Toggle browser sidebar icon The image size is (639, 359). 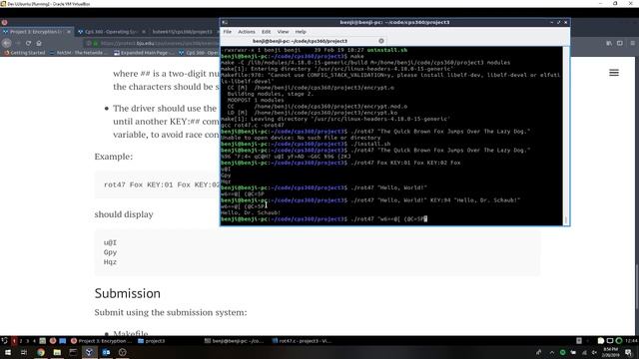pos(620,43)
